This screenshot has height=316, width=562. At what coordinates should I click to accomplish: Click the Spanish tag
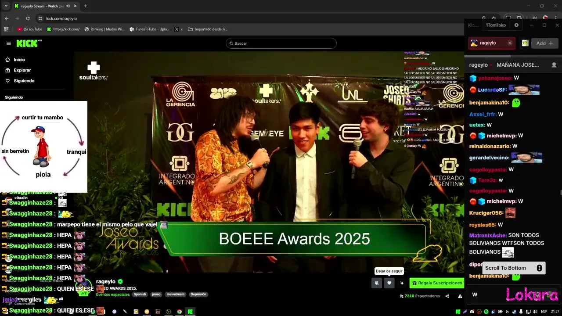pos(140,294)
